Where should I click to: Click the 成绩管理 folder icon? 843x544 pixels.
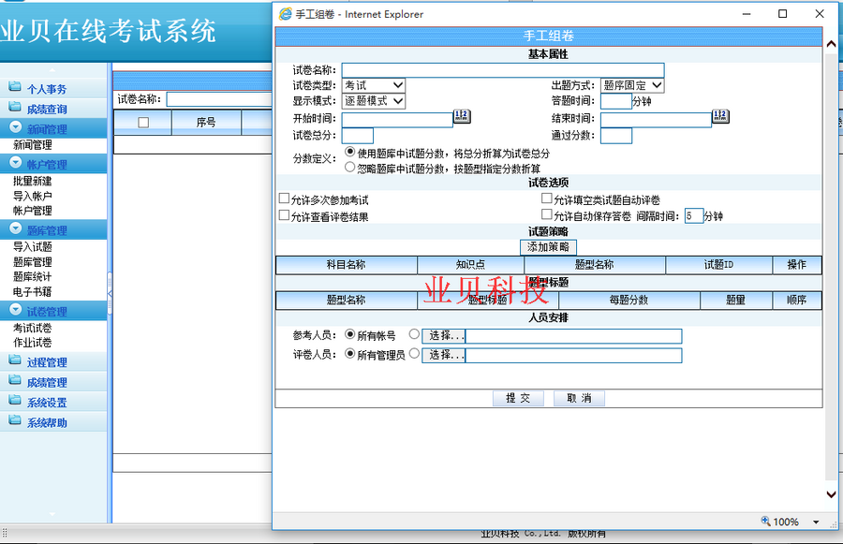(15, 380)
